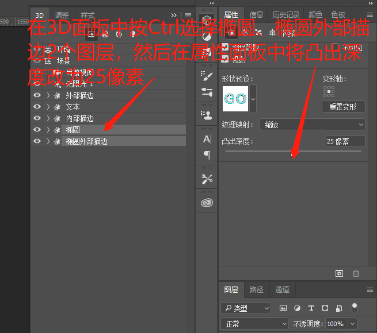Click the 凸出深度 25 像素 input field

[345, 141]
